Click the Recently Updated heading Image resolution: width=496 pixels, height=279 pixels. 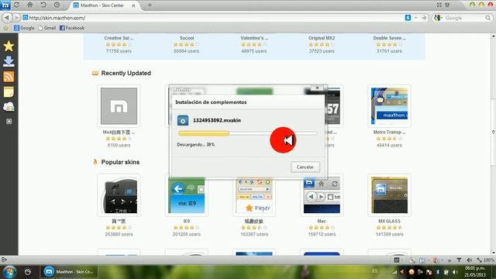(x=126, y=73)
